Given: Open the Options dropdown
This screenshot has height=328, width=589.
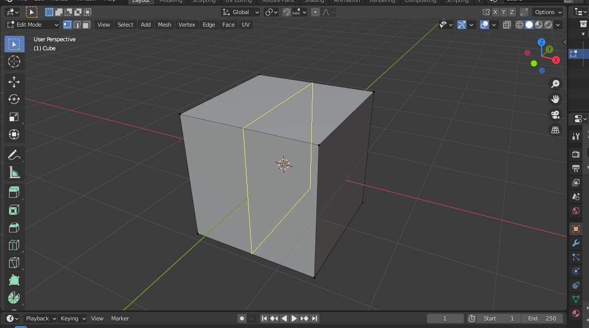Looking at the screenshot, I should point(548,12).
